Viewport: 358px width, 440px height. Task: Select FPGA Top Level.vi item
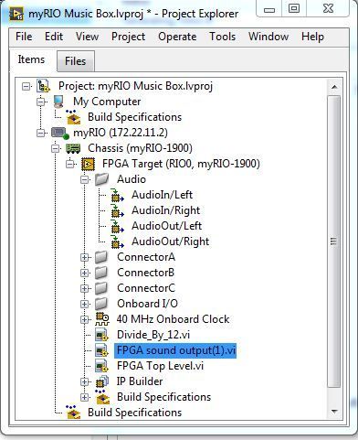coord(160,366)
